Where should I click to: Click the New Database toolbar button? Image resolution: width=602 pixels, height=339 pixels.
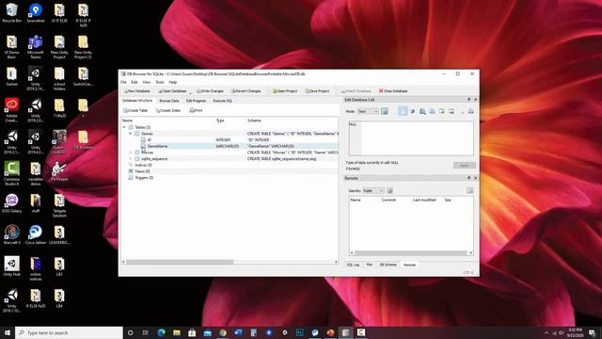click(137, 91)
